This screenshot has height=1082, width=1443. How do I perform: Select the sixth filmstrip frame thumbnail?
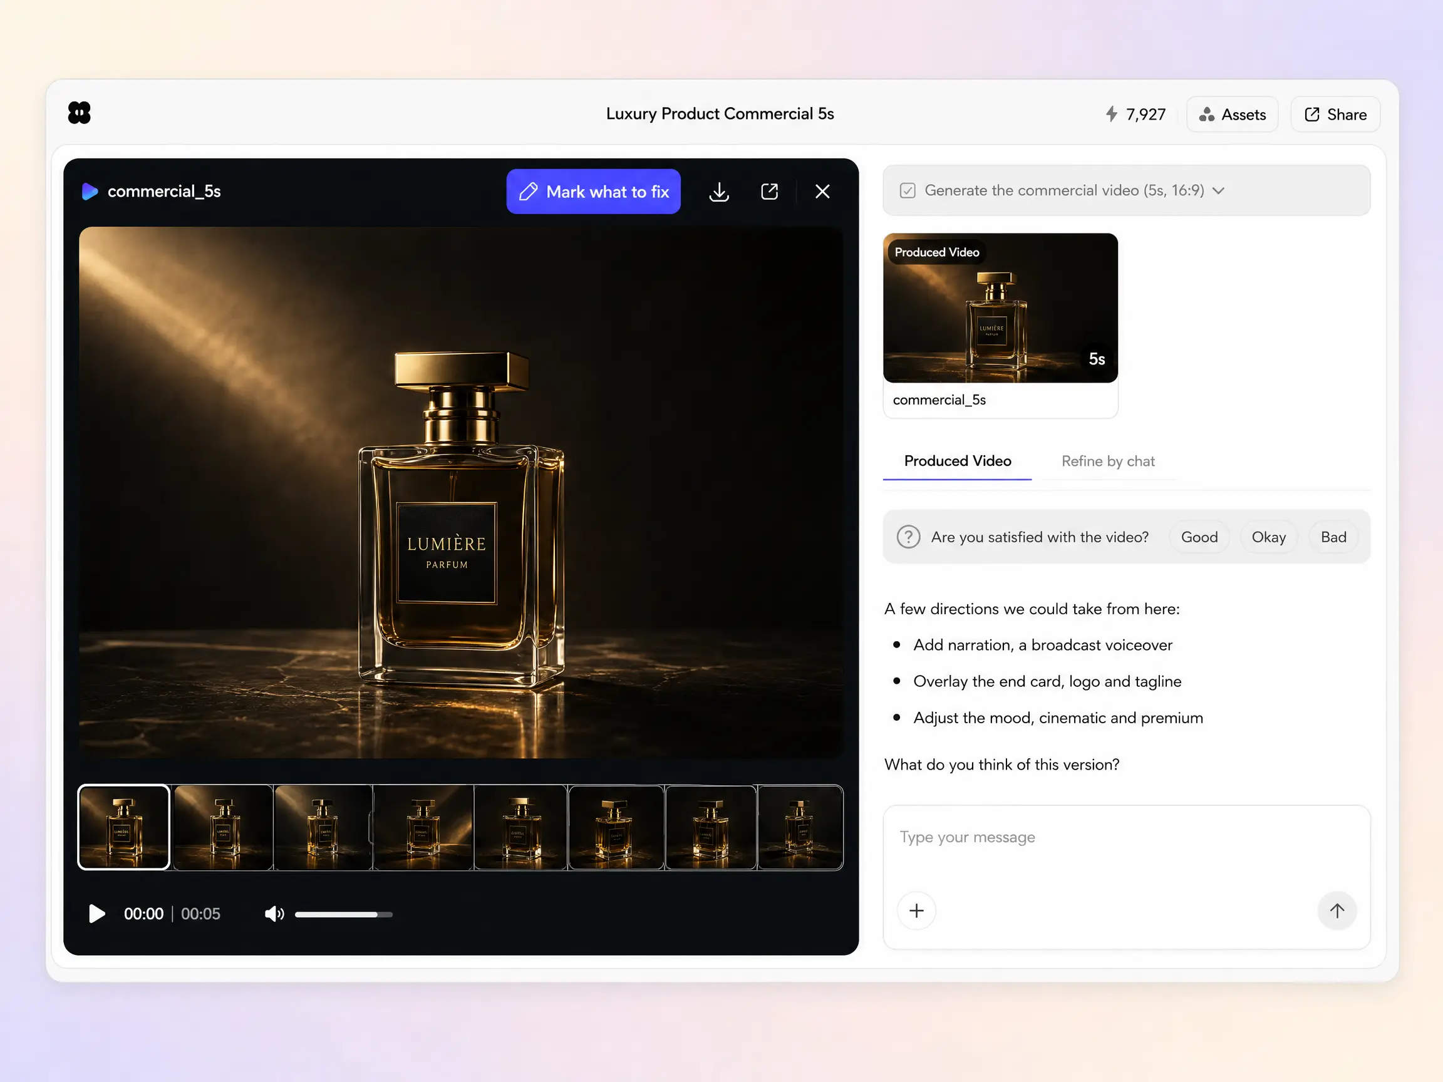tap(616, 827)
